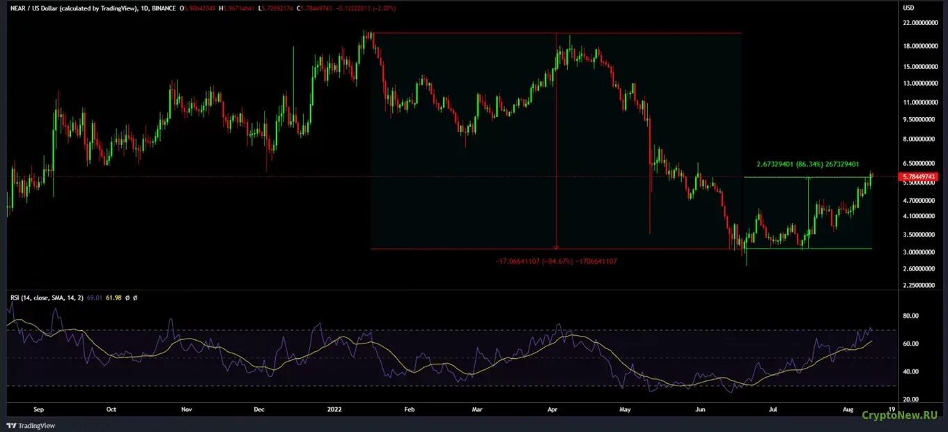Viewport: 948px width, 432px height.
Task: Click the 18.00000000 price axis label
Action: (x=921, y=47)
